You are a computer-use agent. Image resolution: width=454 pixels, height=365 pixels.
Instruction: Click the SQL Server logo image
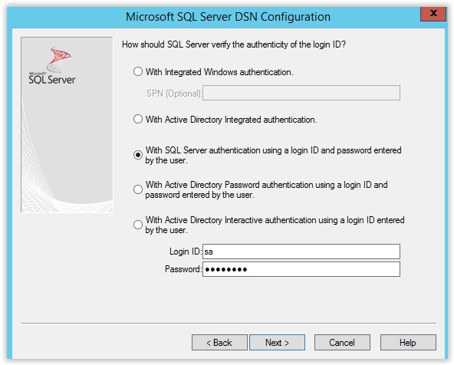[x=52, y=66]
